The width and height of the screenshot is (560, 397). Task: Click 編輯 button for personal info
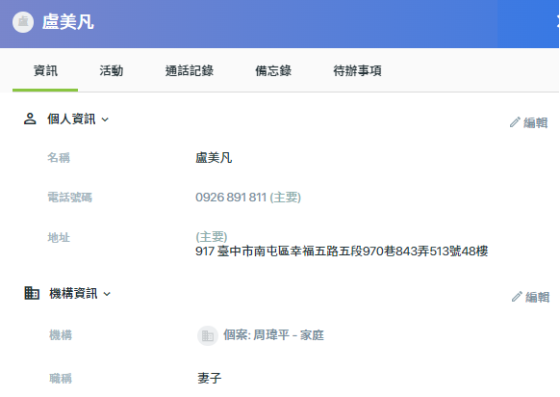(x=528, y=122)
